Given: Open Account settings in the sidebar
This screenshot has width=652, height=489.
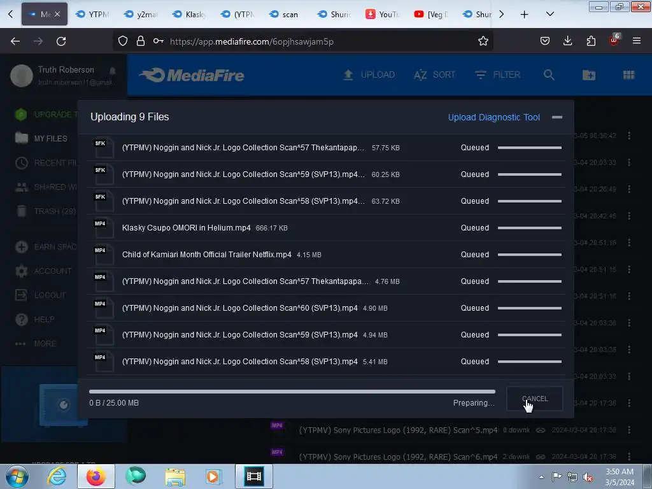Looking at the screenshot, I should pyautogui.click(x=43, y=271).
